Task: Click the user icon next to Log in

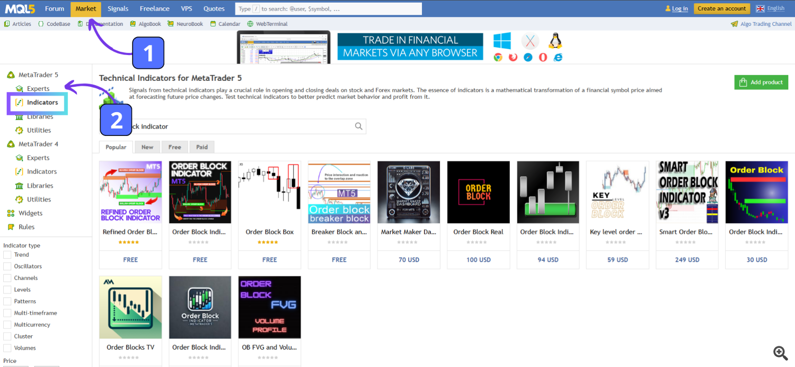Action: tap(668, 8)
